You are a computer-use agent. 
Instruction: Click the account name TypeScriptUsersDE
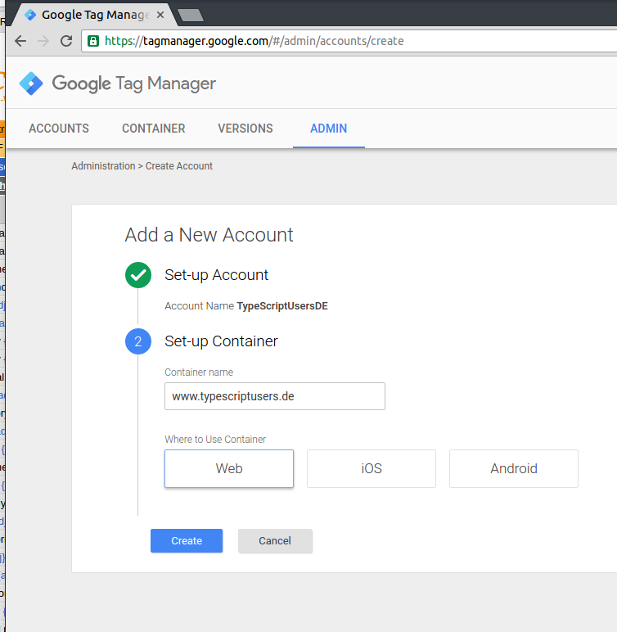pos(282,306)
